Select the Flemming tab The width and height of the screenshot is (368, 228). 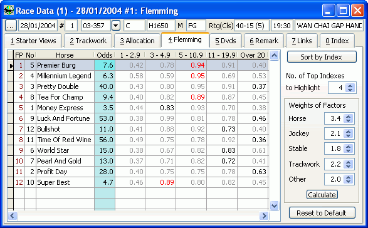coord(185,40)
